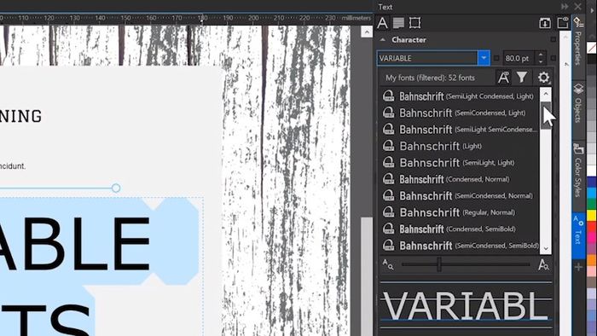The height and width of the screenshot is (336, 597).
Task: Collapse the Character section
Action: pyautogui.click(x=383, y=39)
